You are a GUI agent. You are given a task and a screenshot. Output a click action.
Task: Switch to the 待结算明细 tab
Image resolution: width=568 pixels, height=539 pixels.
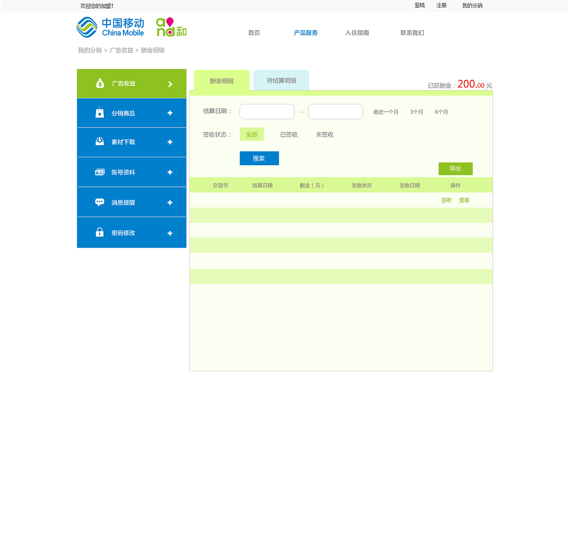(281, 80)
